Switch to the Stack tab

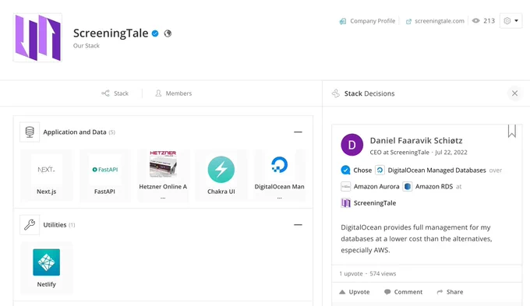(115, 93)
